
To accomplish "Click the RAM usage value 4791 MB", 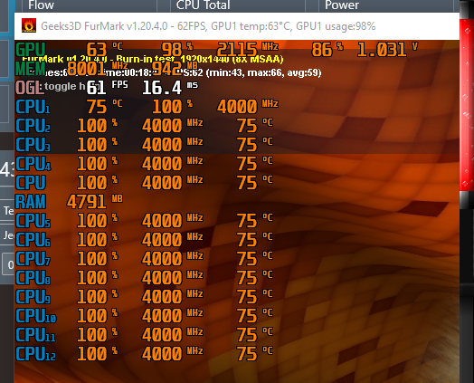I will 95,202.
